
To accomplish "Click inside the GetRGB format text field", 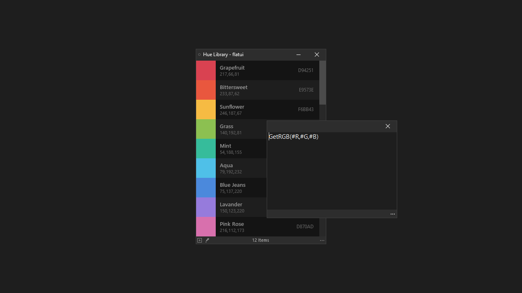I will point(331,171).
